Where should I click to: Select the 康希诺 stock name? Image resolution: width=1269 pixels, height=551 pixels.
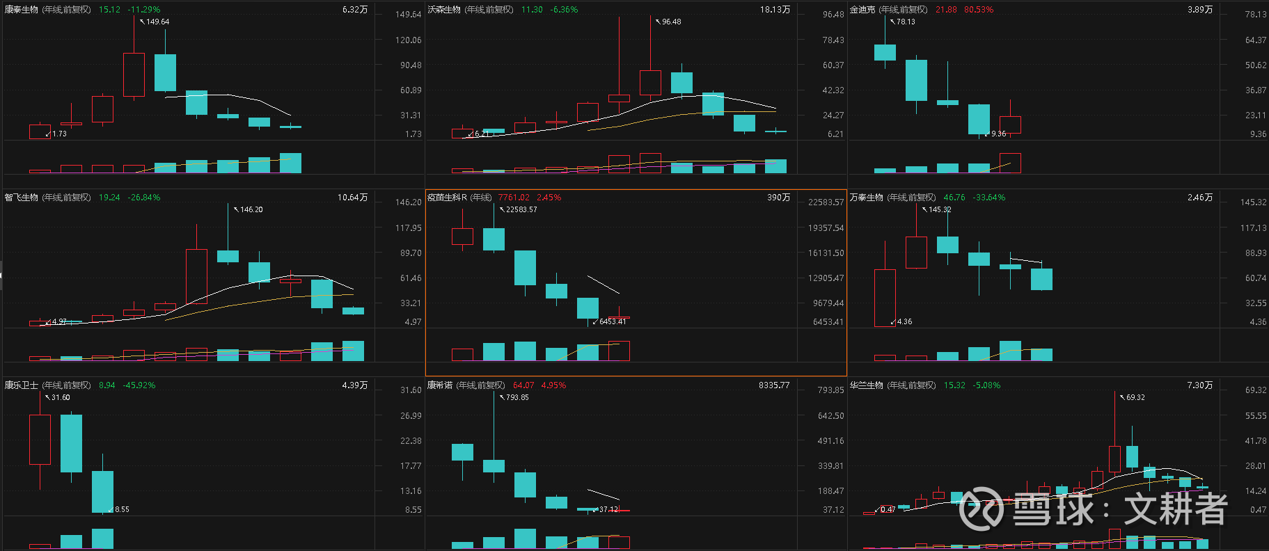(x=440, y=385)
